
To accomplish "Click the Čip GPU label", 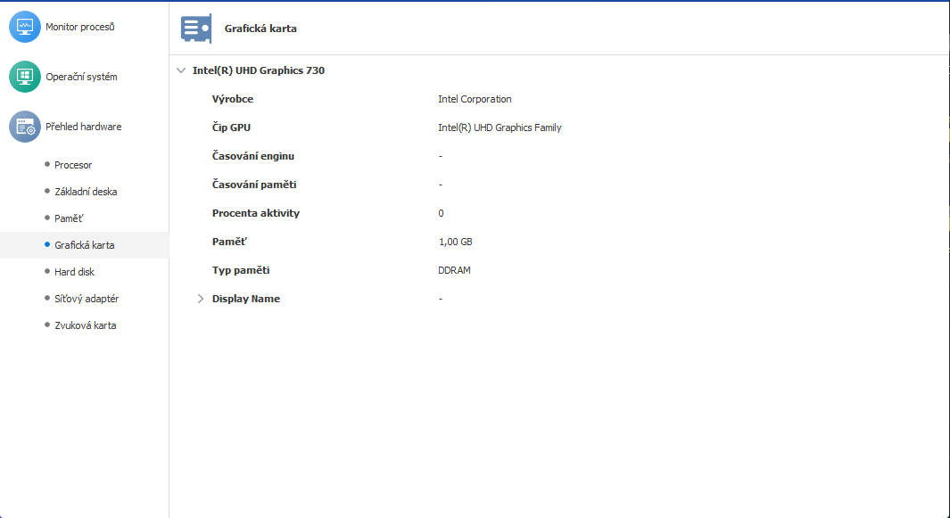I will [x=231, y=127].
